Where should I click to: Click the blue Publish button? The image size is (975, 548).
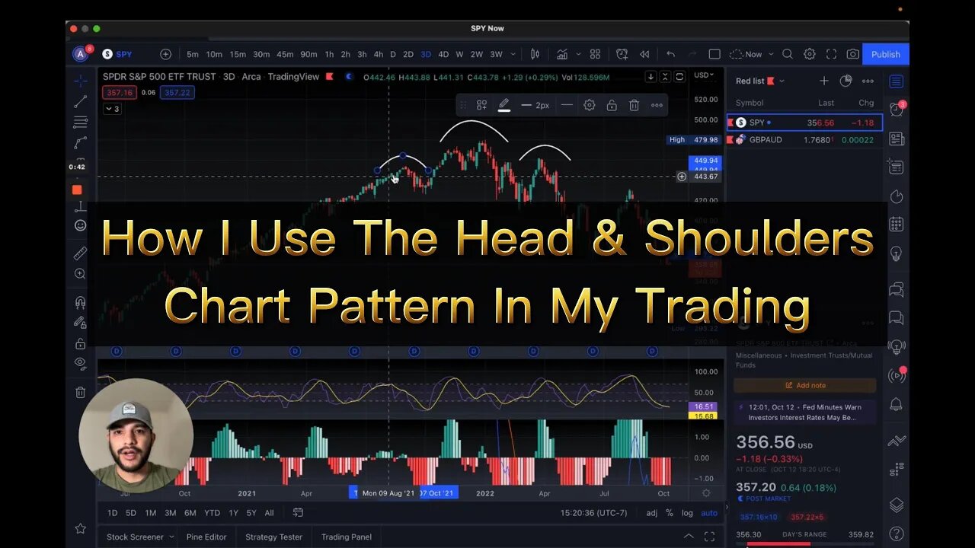886,54
